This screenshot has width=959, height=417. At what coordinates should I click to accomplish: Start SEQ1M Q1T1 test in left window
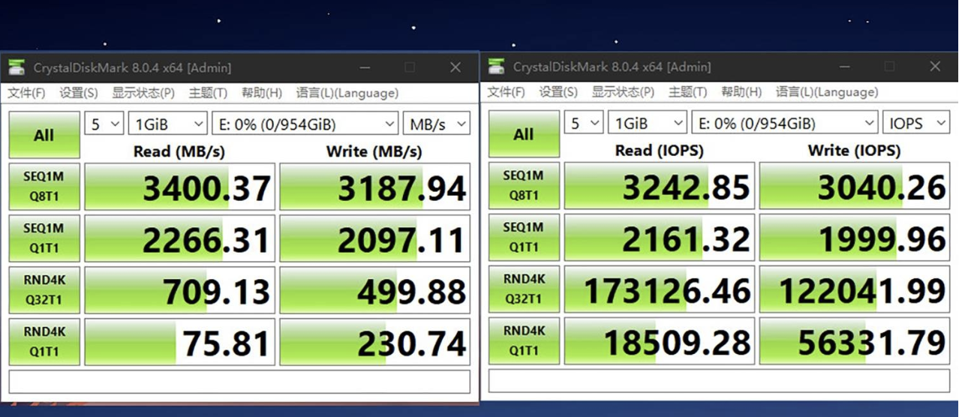(44, 238)
